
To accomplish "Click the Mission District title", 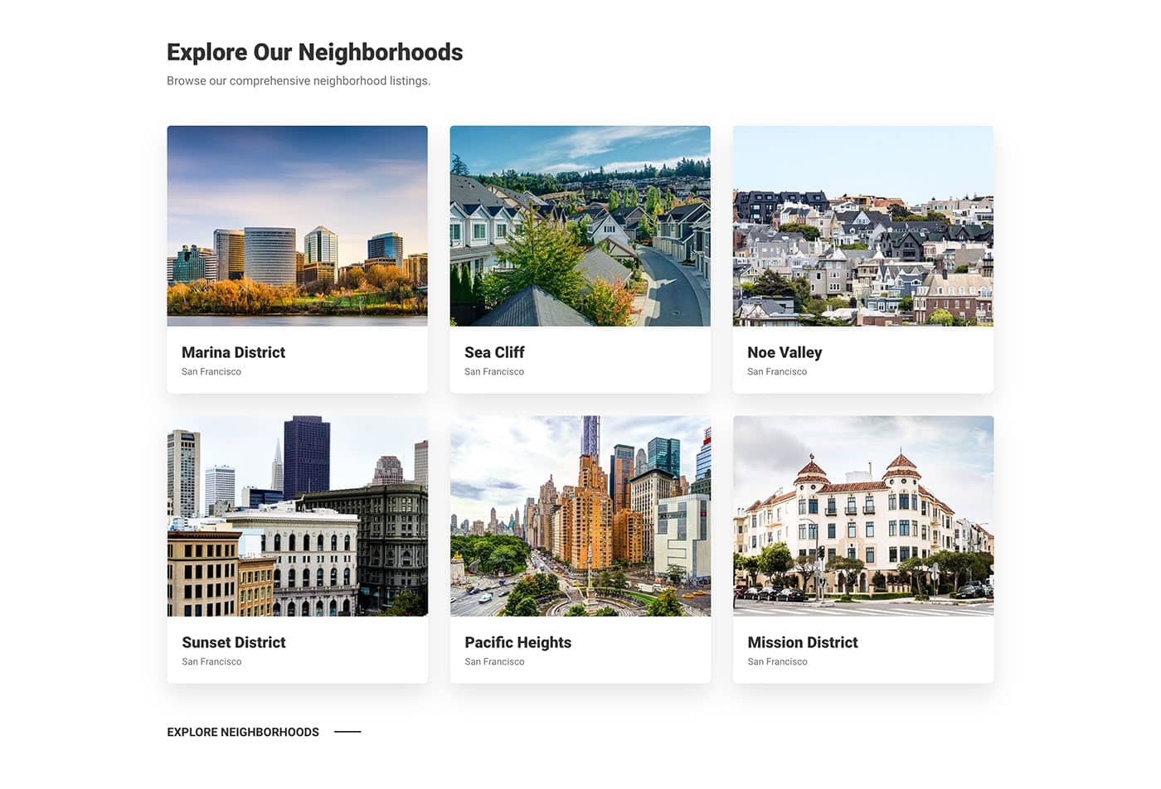I will [x=802, y=642].
